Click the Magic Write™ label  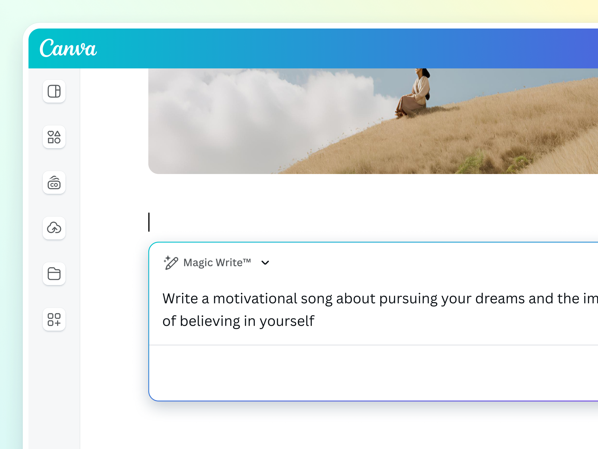tap(217, 263)
